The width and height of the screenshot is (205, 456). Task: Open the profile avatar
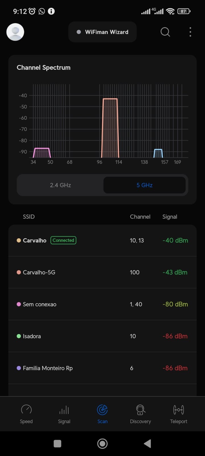(15, 32)
